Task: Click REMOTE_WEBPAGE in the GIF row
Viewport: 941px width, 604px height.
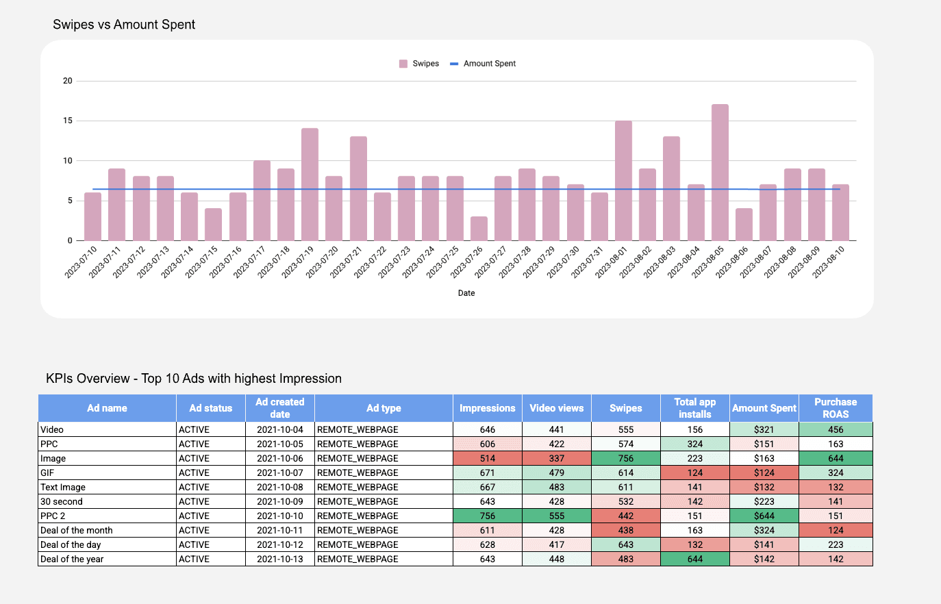Action: click(384, 473)
